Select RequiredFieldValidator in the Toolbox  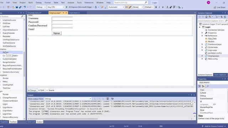pos(12,69)
